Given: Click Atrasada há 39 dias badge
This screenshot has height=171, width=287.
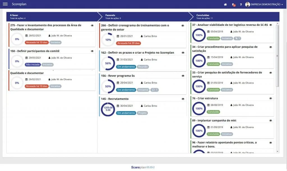Looking at the screenshot, I should pyautogui.click(x=128, y=43).
